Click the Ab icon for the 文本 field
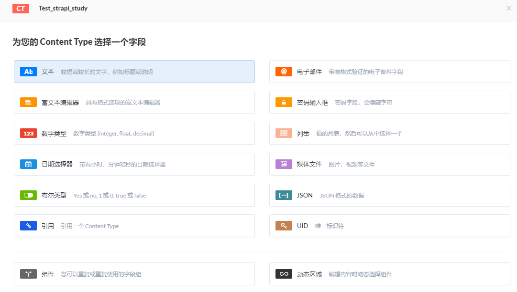The width and height of the screenshot is (517, 292). click(x=28, y=71)
